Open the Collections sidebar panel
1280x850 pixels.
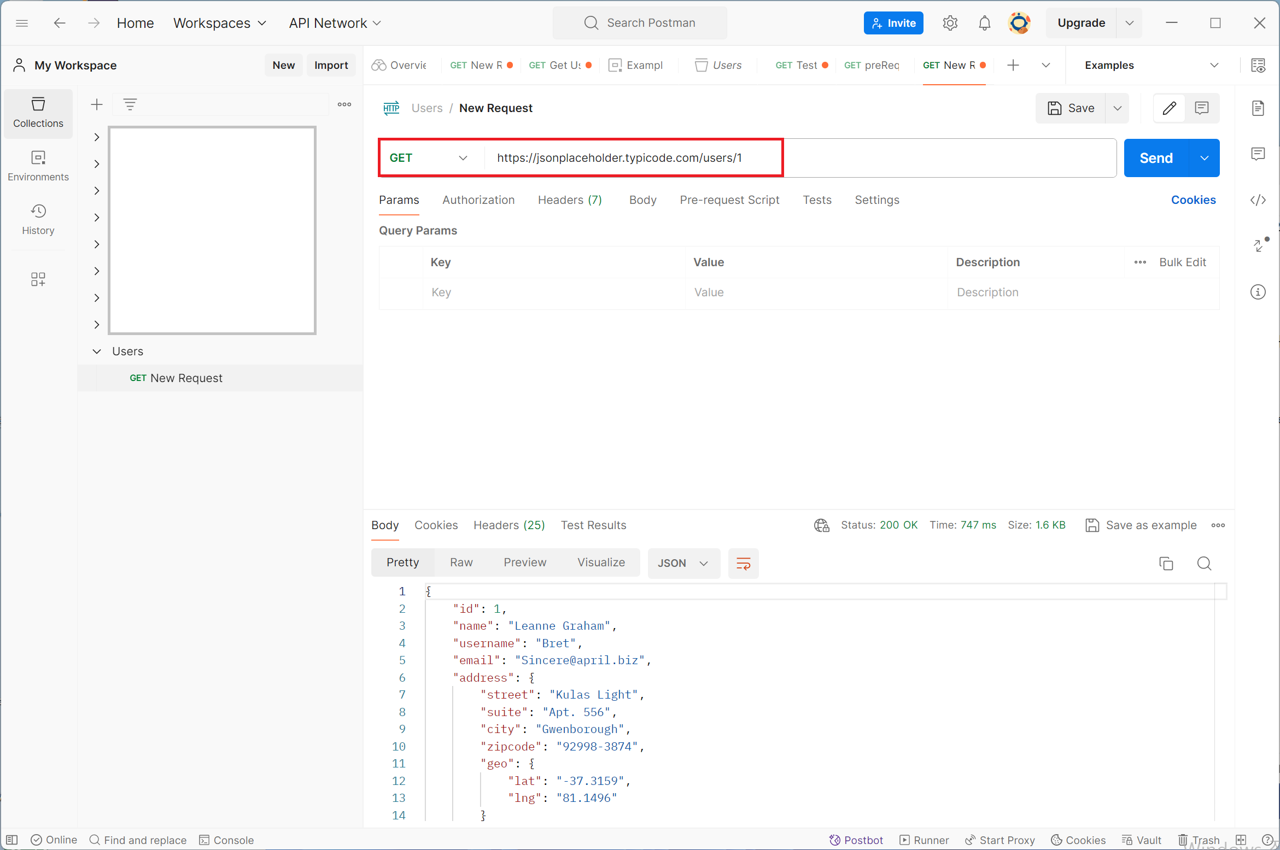[38, 113]
